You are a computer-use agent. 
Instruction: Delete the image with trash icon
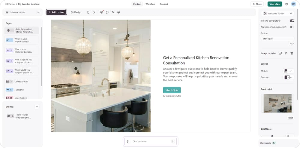pos(292,53)
